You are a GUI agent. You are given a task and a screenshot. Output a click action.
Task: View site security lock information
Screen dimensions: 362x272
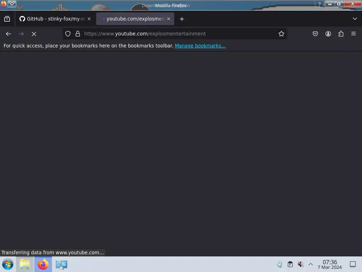(78, 34)
